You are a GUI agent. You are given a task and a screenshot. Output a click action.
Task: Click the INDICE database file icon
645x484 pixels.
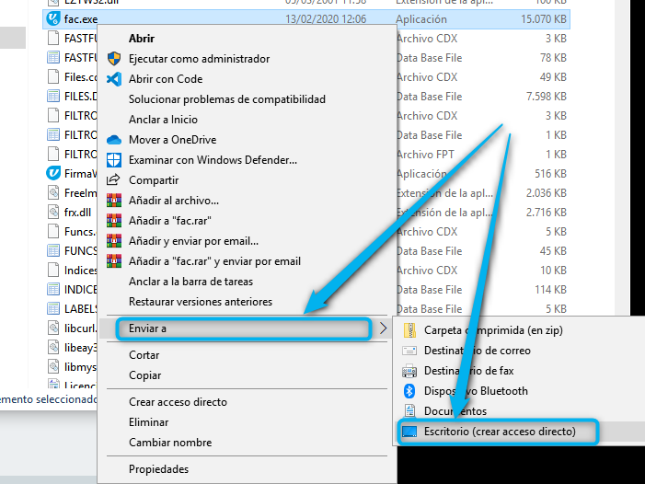point(53,290)
